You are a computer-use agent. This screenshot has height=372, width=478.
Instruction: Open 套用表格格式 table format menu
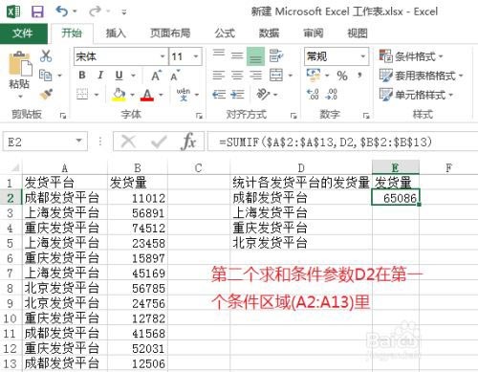coord(421,76)
